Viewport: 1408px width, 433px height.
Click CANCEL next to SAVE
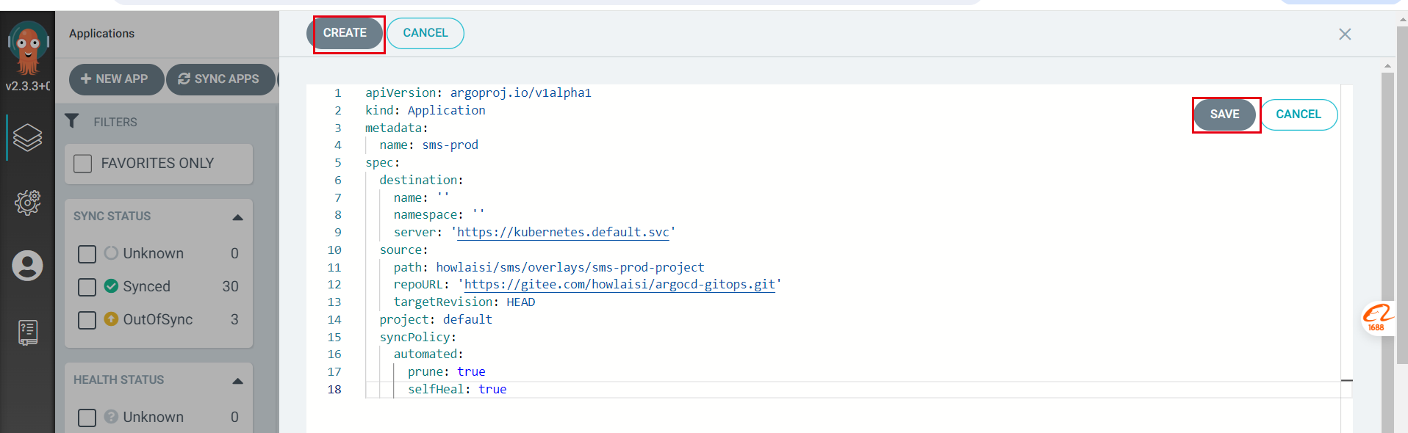click(1298, 114)
